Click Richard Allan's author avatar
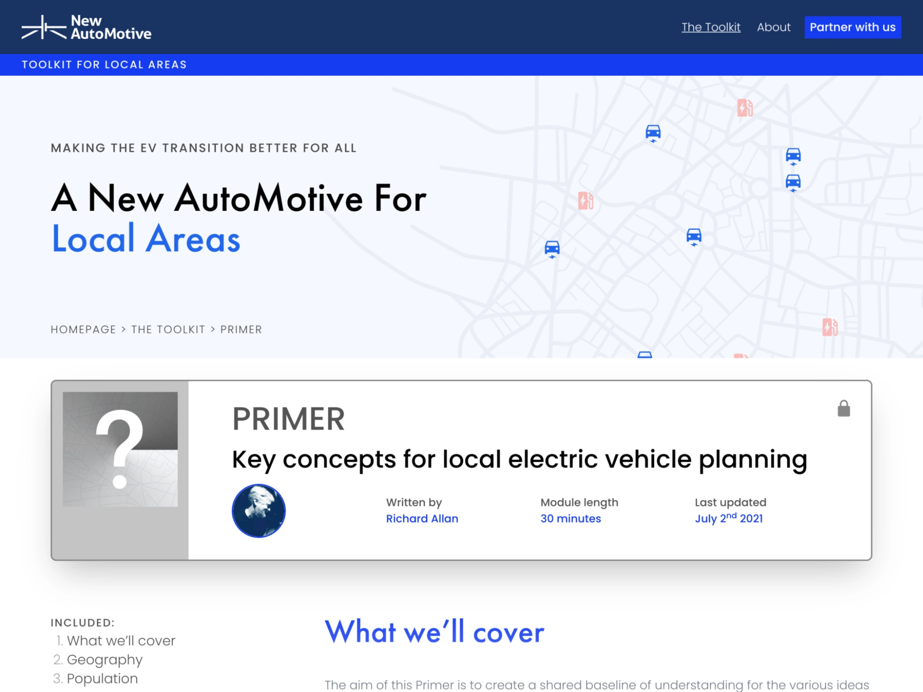Screen dimensions: 923x692 pos(259,511)
